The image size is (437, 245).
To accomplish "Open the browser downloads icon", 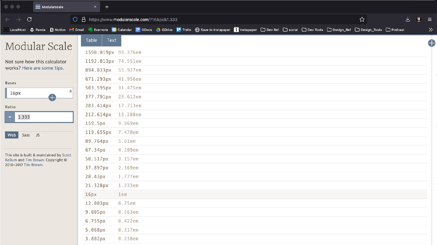I will click(408, 19).
